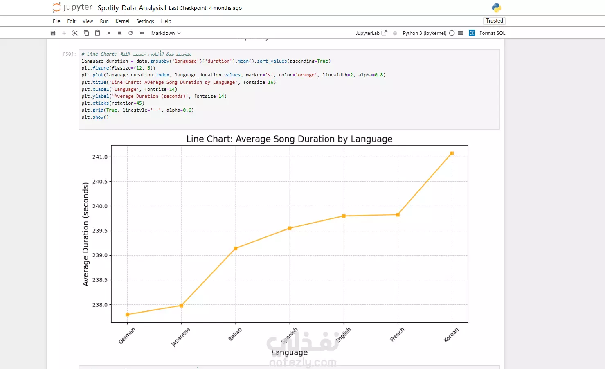Viewport: 605px width, 369px height.
Task: Click the Format SQL button label
Action: (x=492, y=33)
